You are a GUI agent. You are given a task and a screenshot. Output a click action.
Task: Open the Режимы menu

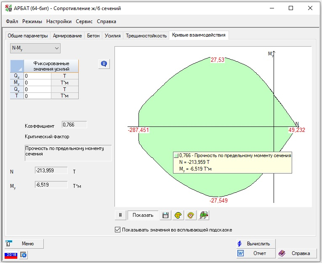click(x=32, y=21)
